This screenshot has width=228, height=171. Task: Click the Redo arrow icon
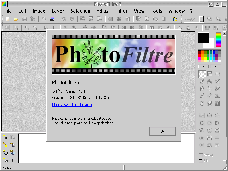click(x=72, y=19)
